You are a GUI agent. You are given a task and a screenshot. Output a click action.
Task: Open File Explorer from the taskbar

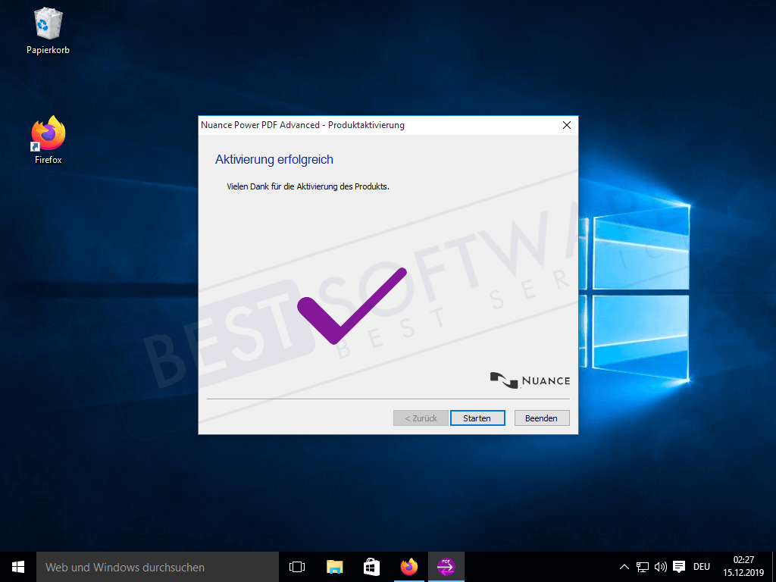click(334, 567)
